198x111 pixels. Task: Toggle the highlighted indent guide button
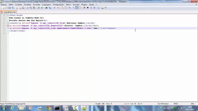[x=77, y=8]
